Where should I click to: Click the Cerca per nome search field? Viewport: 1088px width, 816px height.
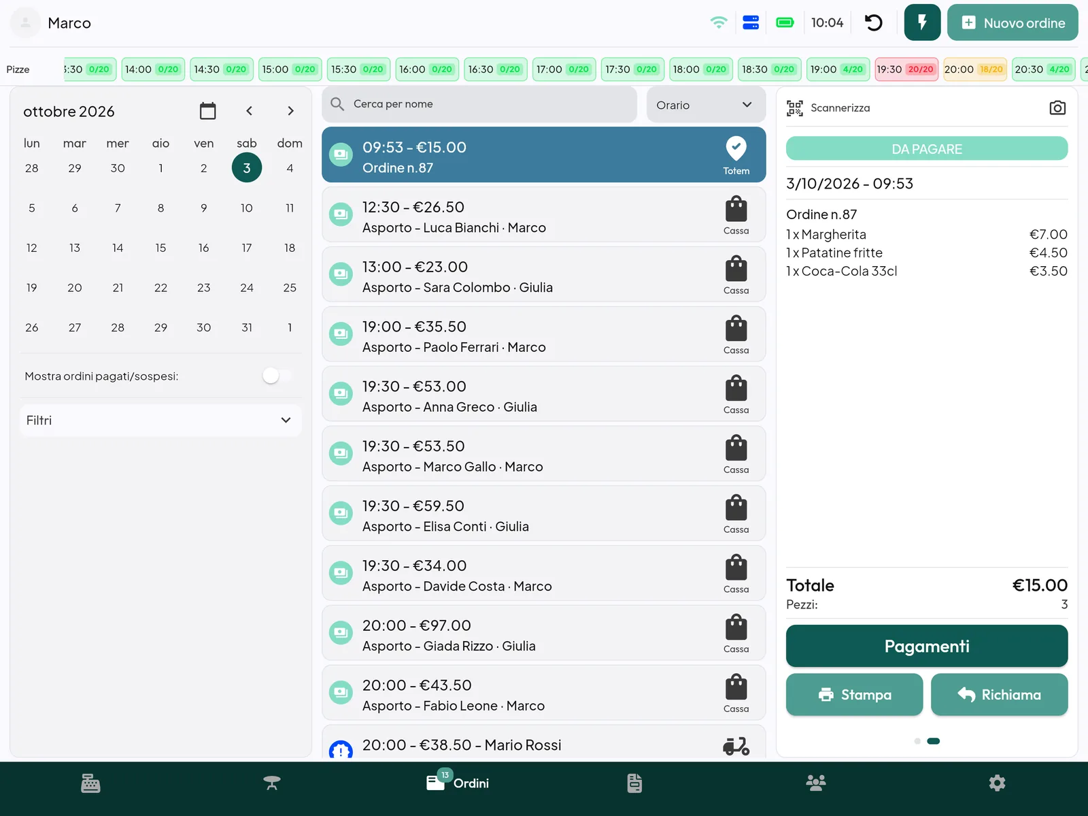[479, 104]
